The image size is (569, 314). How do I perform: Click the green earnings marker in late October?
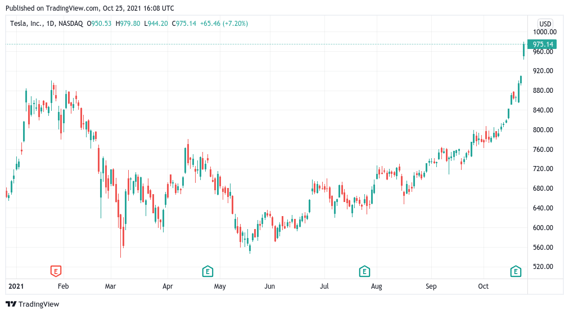tap(516, 271)
